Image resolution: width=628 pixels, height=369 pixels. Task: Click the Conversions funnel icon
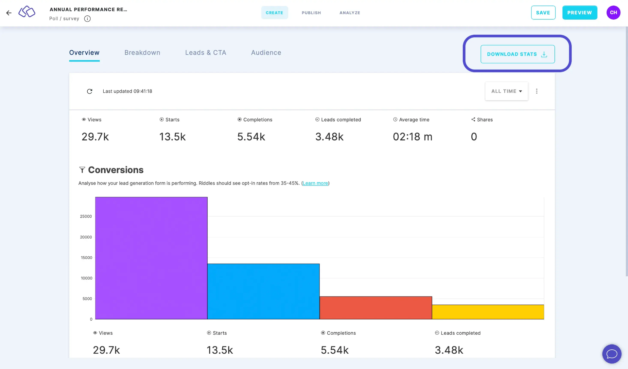pyautogui.click(x=82, y=170)
